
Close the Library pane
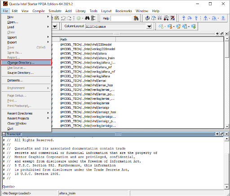(x=227, y=34)
